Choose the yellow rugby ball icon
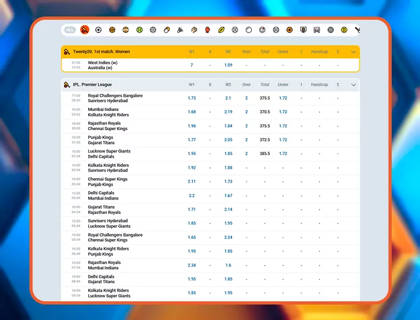The height and width of the screenshot is (320, 420). point(221,30)
